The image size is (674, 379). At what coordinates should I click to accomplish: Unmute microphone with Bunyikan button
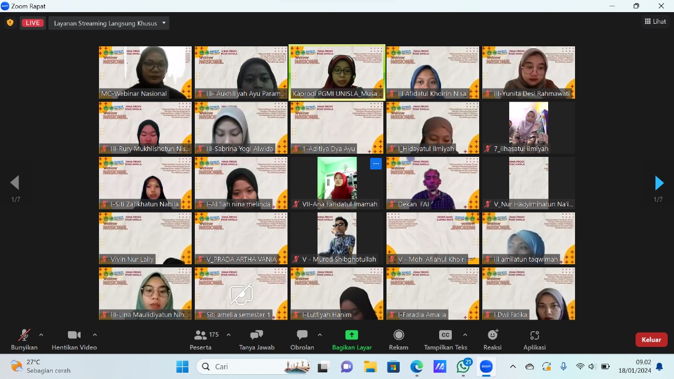click(x=24, y=340)
